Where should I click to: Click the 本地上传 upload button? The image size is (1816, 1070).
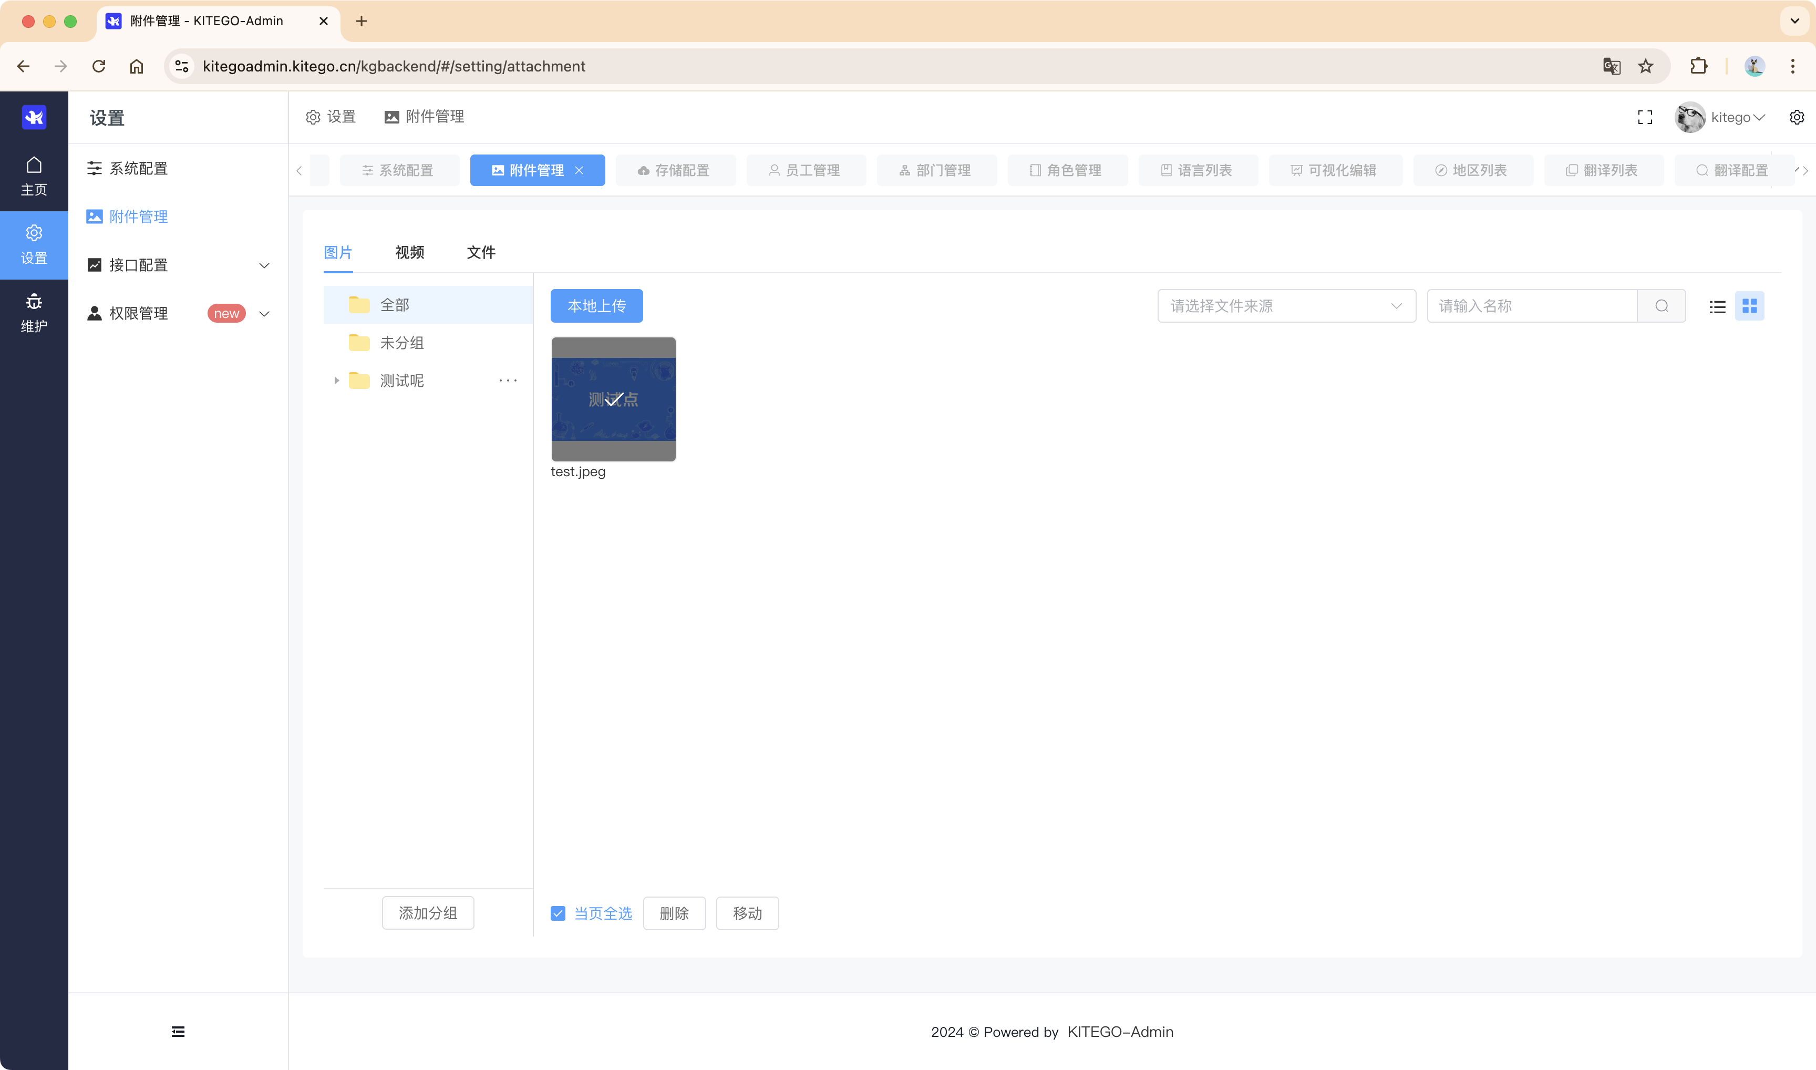tap(596, 306)
